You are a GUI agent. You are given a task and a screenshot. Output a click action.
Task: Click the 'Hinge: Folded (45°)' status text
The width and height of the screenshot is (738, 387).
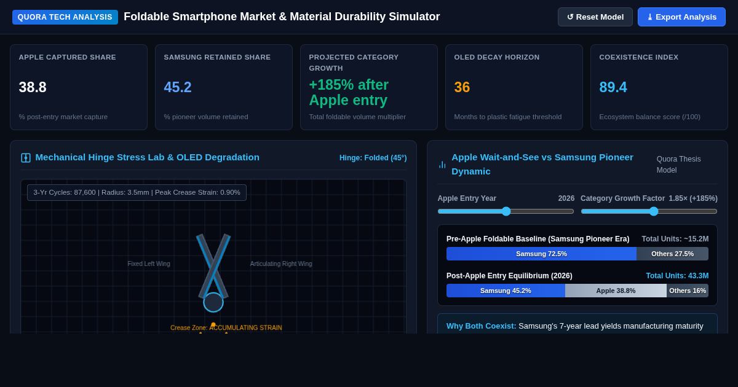pos(373,158)
